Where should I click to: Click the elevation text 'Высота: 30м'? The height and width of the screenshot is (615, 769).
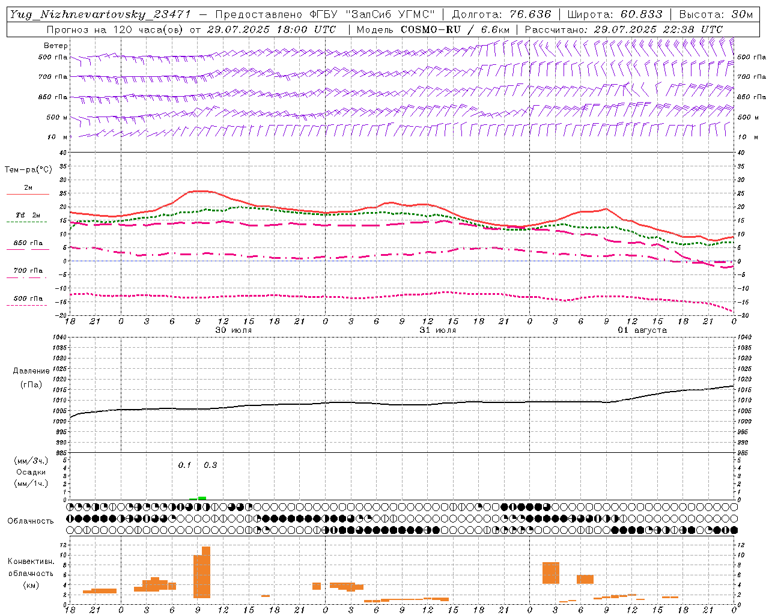(x=716, y=14)
